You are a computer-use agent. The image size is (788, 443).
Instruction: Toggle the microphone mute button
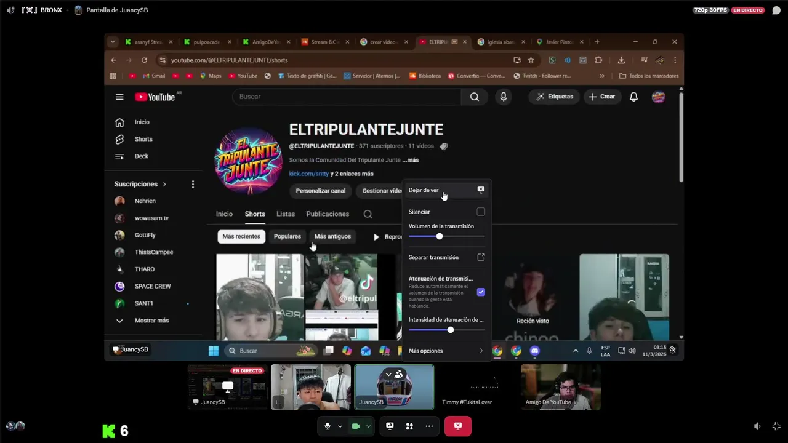328,426
